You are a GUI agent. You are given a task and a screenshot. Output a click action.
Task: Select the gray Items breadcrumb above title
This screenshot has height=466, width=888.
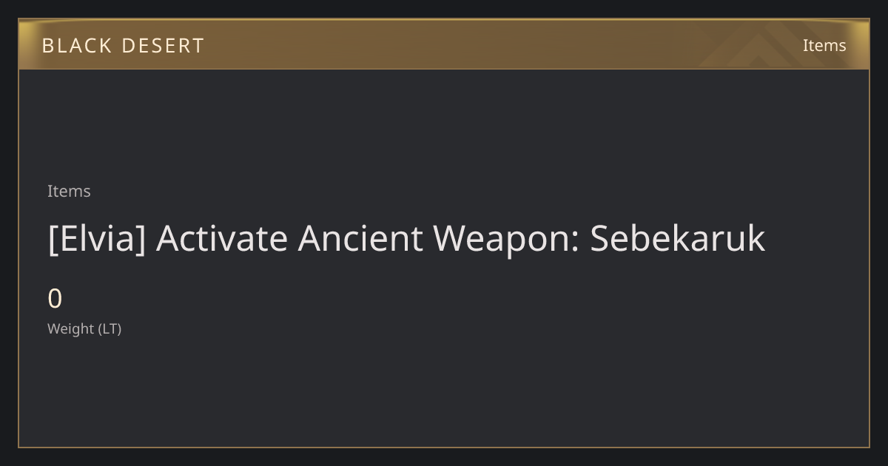pyautogui.click(x=69, y=191)
